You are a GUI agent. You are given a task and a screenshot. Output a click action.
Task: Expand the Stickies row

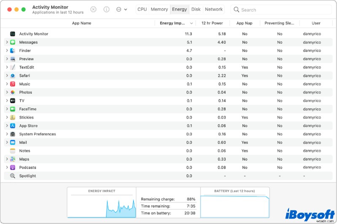7,117
